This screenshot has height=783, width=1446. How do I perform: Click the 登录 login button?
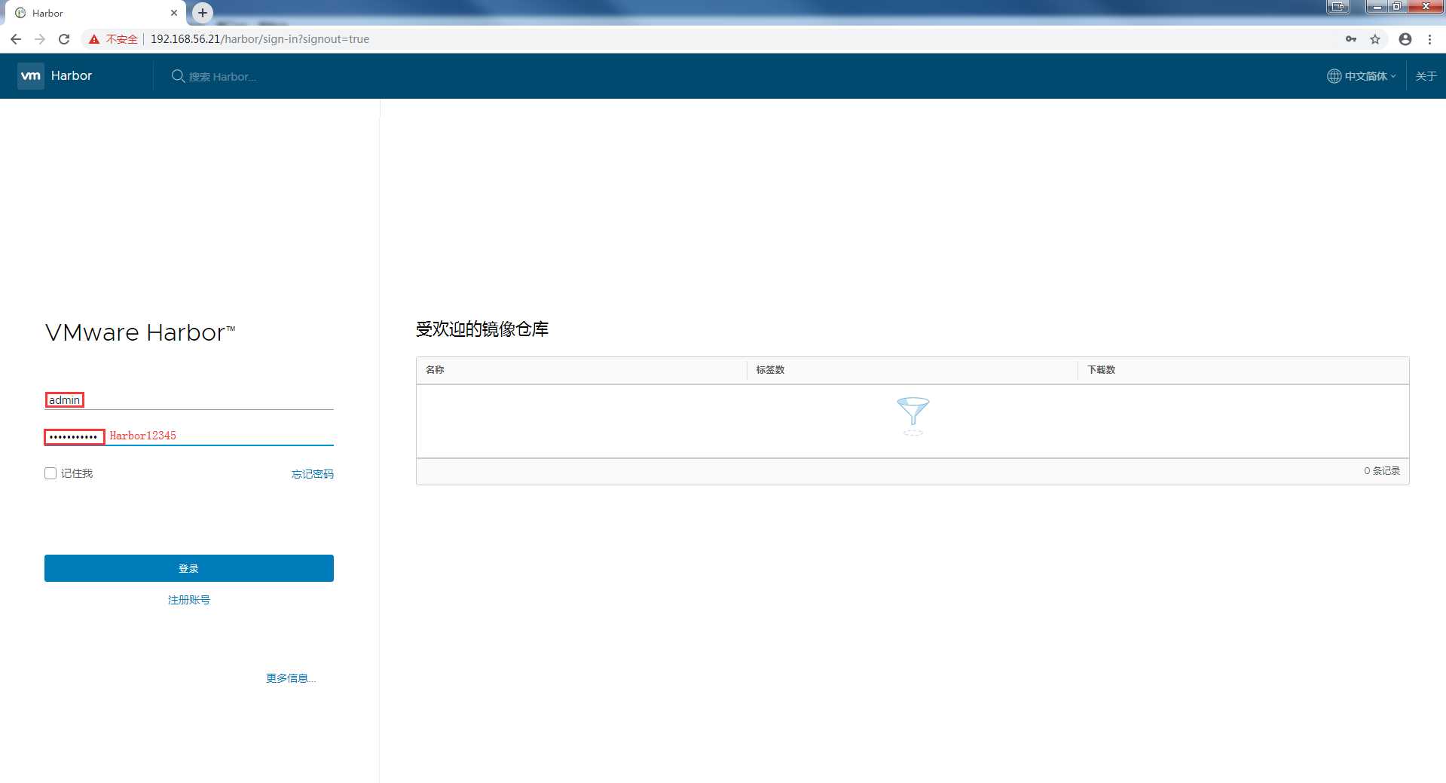click(x=189, y=568)
